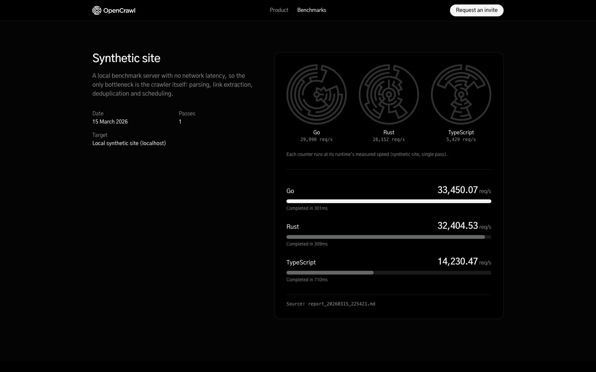Screen dimensions: 596x372
Task: Click the Rust label above its bar
Action: point(292,227)
